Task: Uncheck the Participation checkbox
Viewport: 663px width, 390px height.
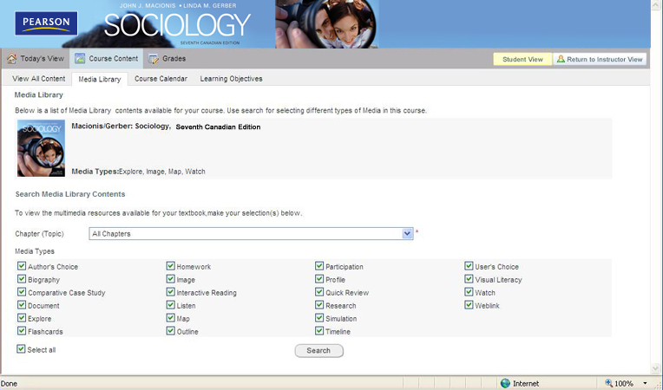Action: coord(319,266)
